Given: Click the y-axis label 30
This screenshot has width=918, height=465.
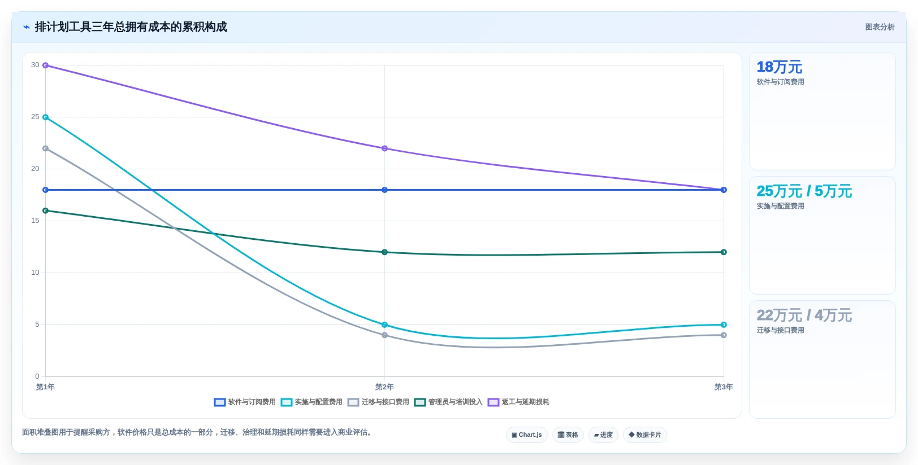Looking at the screenshot, I should 35,65.
